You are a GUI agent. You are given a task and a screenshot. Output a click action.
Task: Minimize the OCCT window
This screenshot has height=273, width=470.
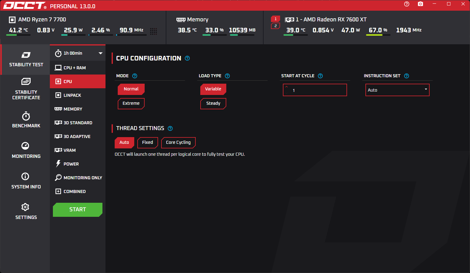point(434,4)
